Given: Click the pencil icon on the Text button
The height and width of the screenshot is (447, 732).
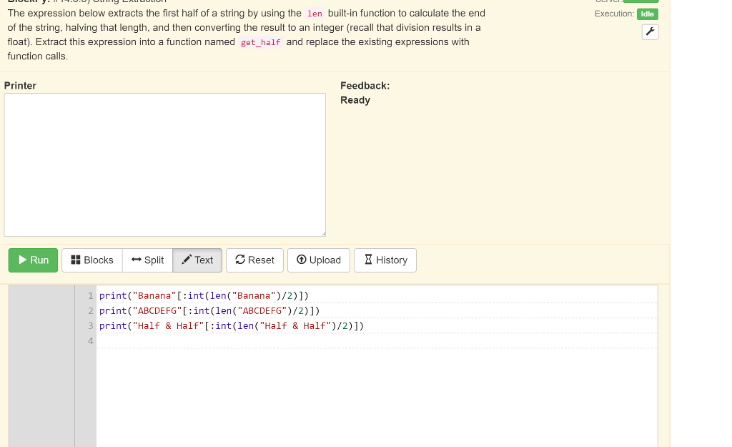Looking at the screenshot, I should (x=186, y=260).
